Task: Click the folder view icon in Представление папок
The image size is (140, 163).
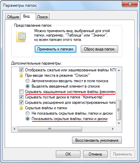Action: point(21,37)
